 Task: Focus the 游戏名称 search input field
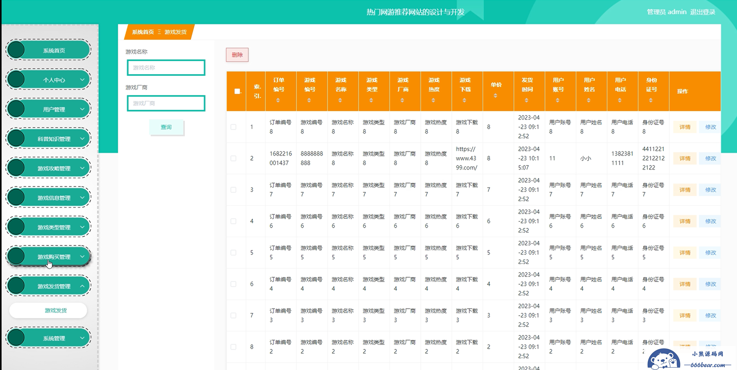pyautogui.click(x=166, y=68)
